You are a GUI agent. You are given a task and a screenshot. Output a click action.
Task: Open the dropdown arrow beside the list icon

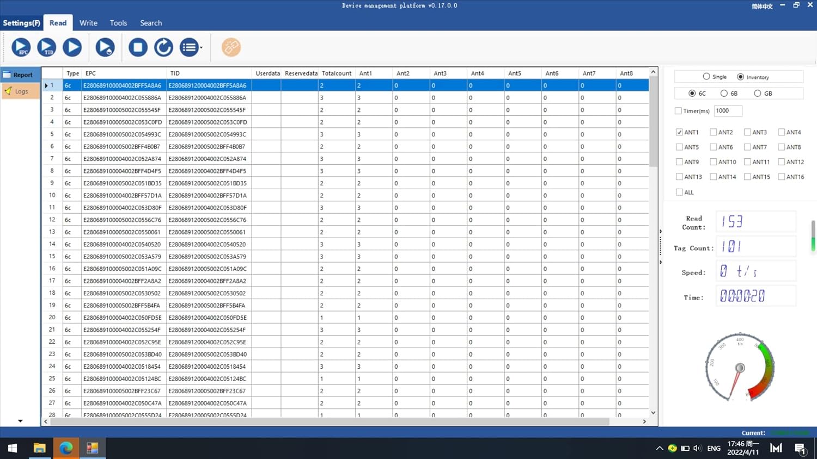(201, 48)
